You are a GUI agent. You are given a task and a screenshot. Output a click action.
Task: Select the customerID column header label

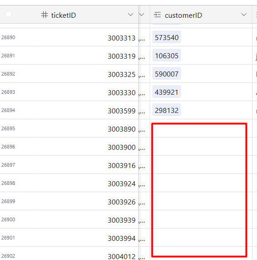pos(183,15)
